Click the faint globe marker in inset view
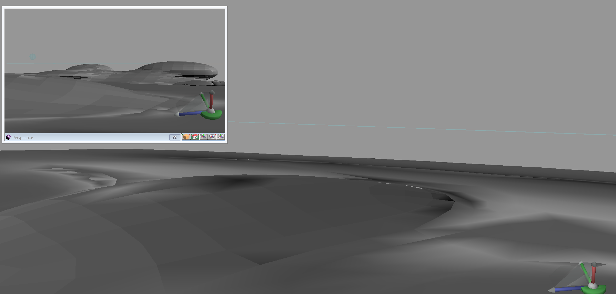 (32, 57)
